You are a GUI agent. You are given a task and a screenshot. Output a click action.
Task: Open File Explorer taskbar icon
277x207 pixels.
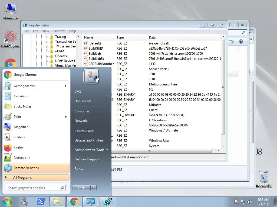point(58,202)
